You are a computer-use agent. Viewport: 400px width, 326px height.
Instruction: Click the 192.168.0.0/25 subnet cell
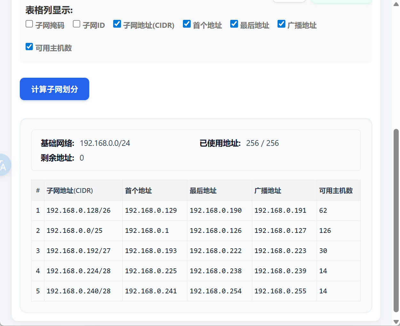(x=75, y=231)
